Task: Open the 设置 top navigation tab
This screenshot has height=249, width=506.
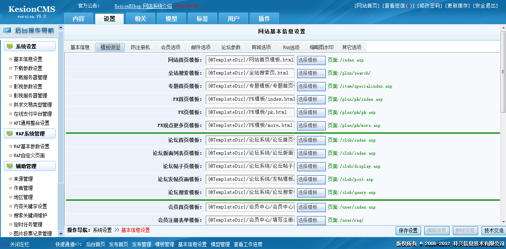Action: coord(110,19)
